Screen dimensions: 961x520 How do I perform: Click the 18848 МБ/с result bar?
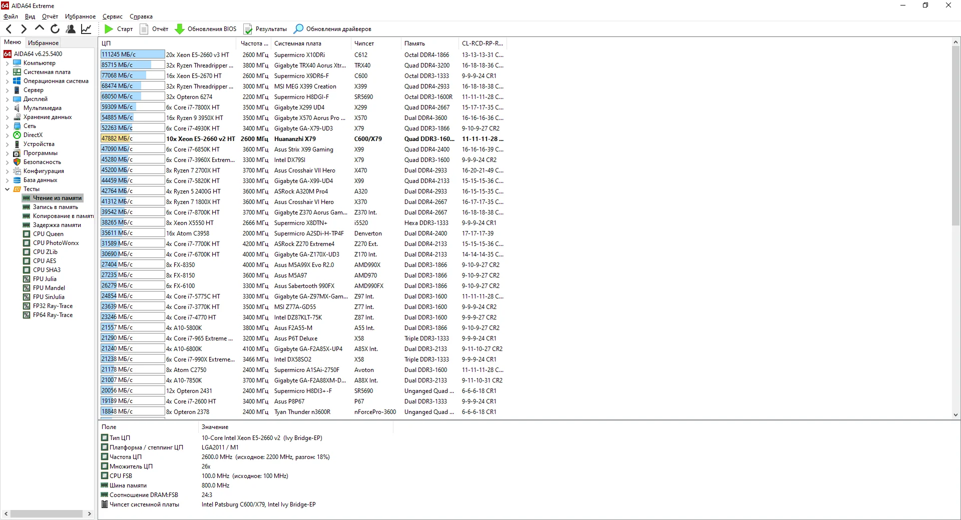(x=133, y=411)
